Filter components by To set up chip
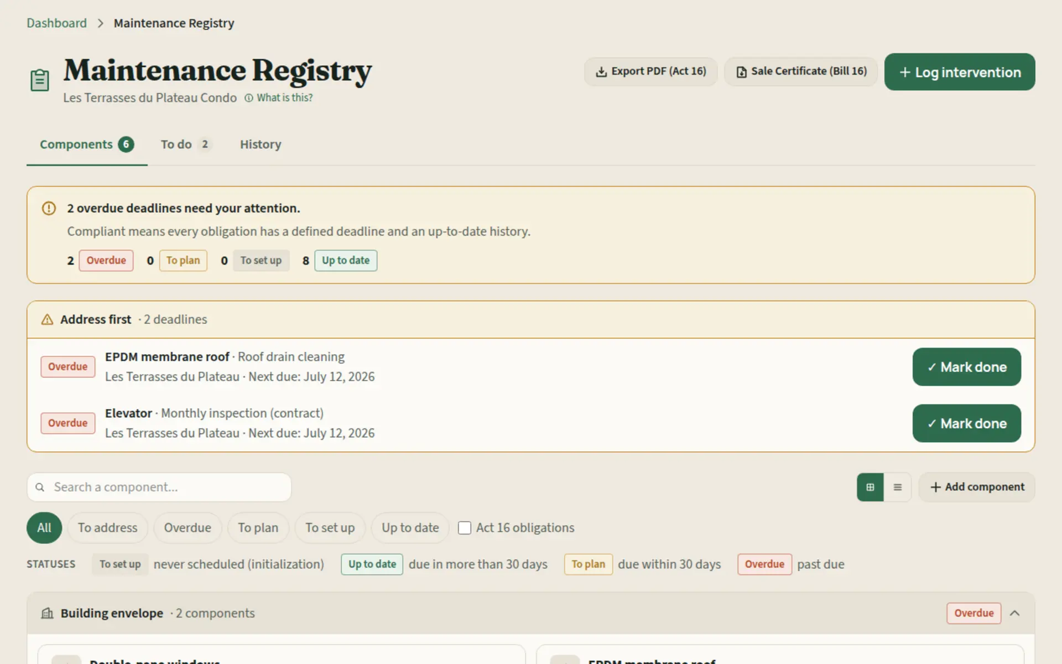 pyautogui.click(x=330, y=528)
